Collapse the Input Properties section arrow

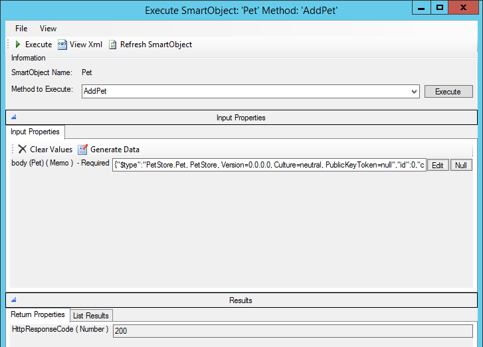(x=13, y=117)
